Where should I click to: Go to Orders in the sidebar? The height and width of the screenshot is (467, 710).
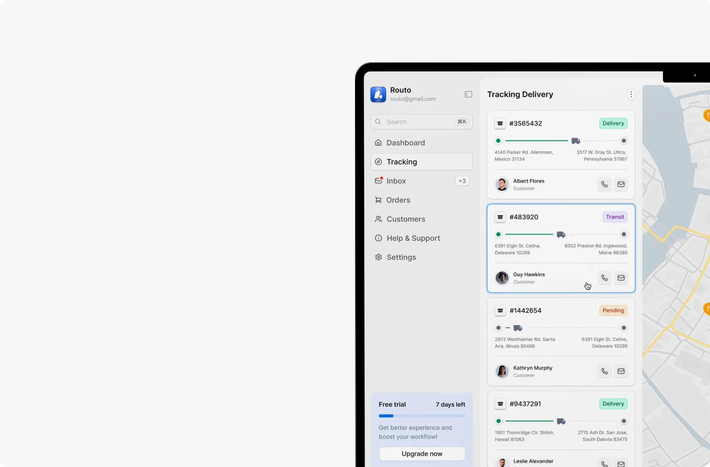point(422,200)
